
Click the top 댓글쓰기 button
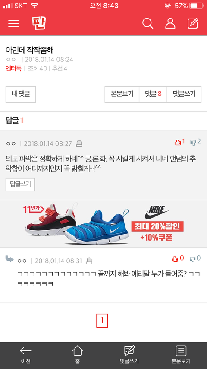tap(184, 94)
